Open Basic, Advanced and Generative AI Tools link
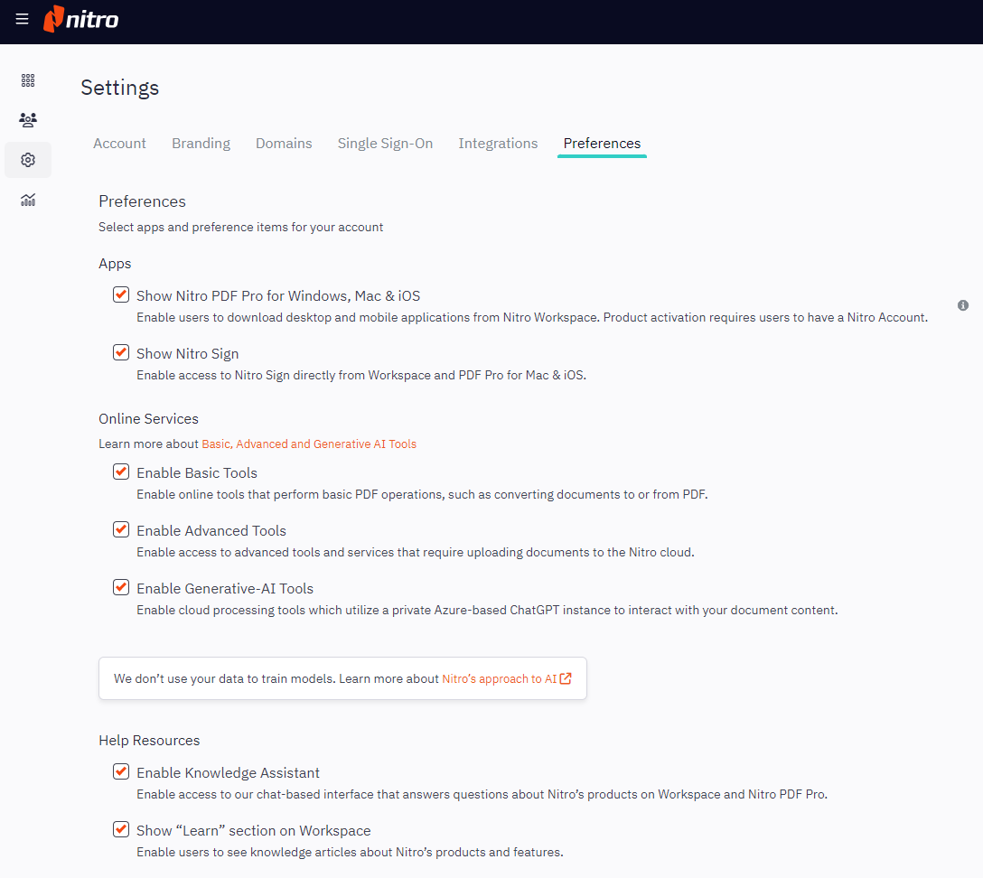983x878 pixels. (309, 444)
